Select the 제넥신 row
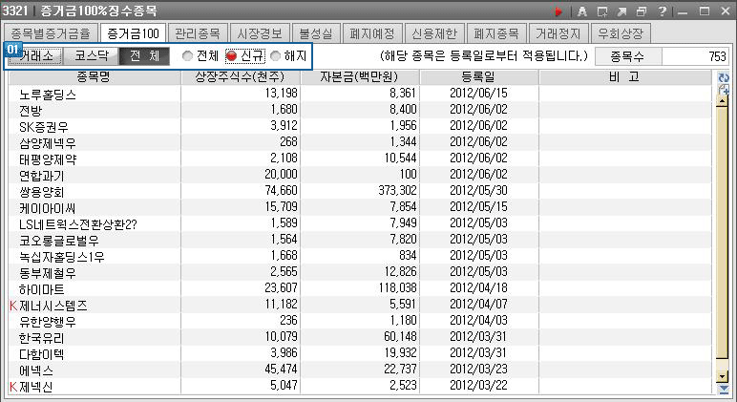Viewport: 737px width, 402px height. (x=360, y=386)
